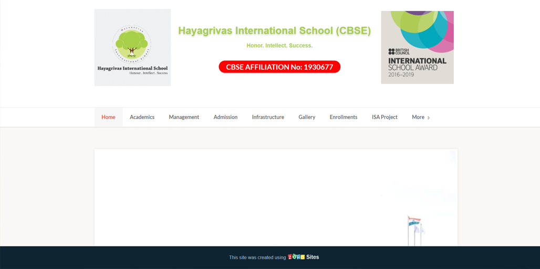
Task: Open the Admission page
Action: (x=225, y=117)
